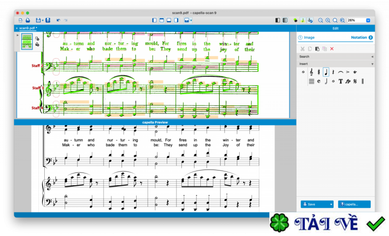Toggle the quarter note insert mode
Viewport: 389px width, 236px height.
click(x=326, y=72)
